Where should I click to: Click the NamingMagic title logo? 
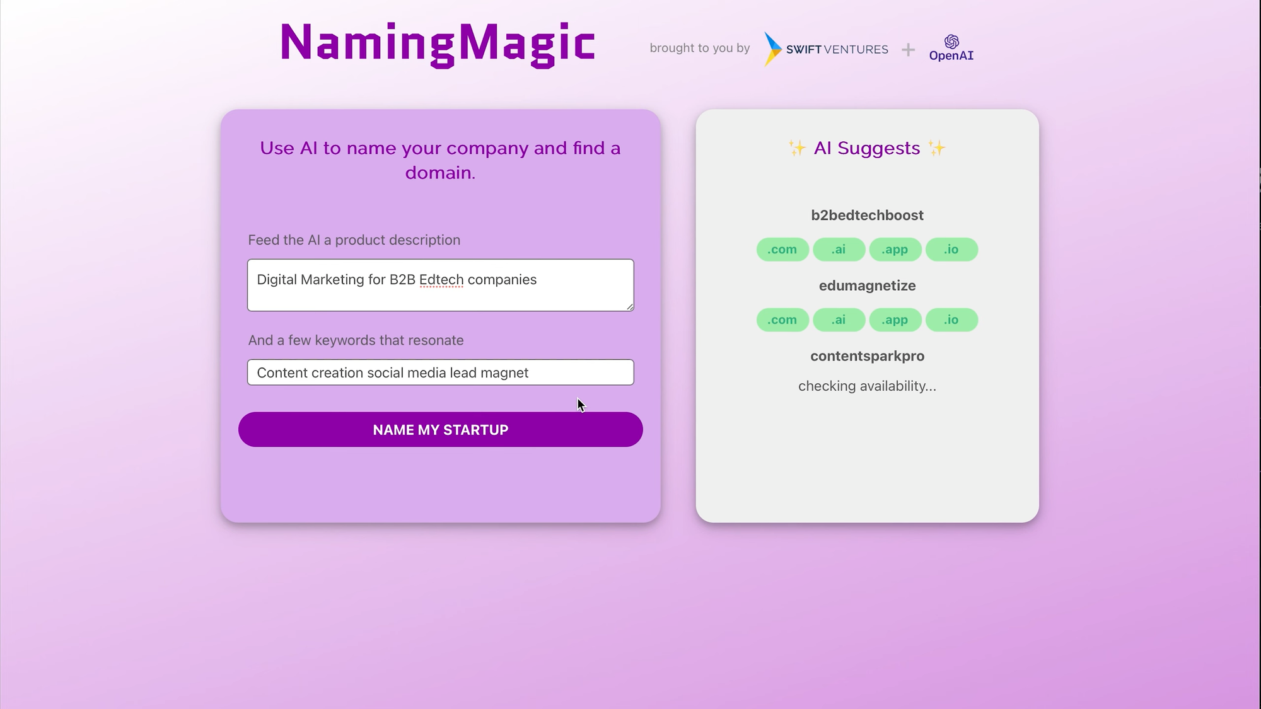438,43
